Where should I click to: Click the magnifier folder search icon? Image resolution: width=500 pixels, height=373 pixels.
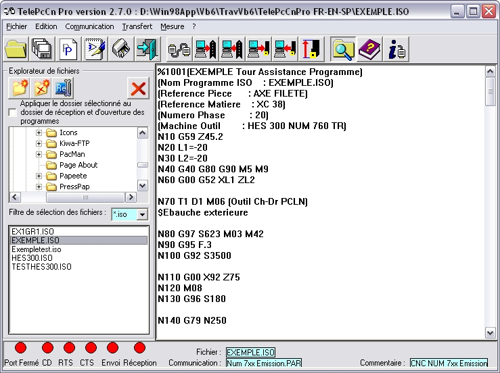click(x=344, y=49)
